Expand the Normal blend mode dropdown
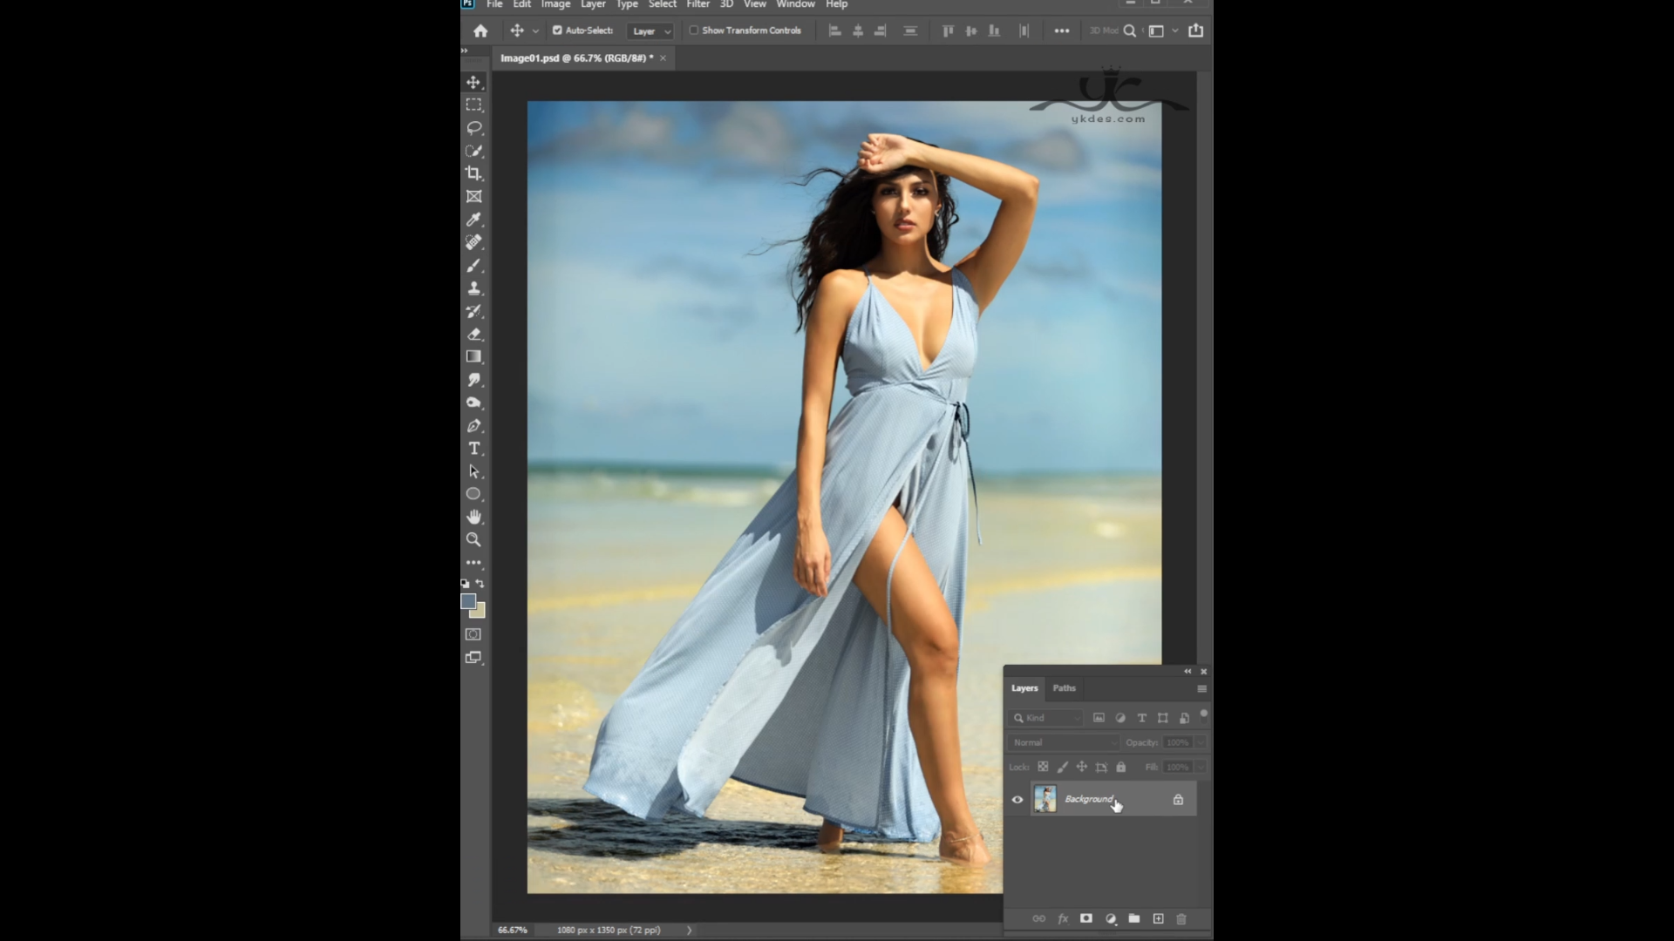Image resolution: width=1674 pixels, height=941 pixels. click(x=1063, y=742)
